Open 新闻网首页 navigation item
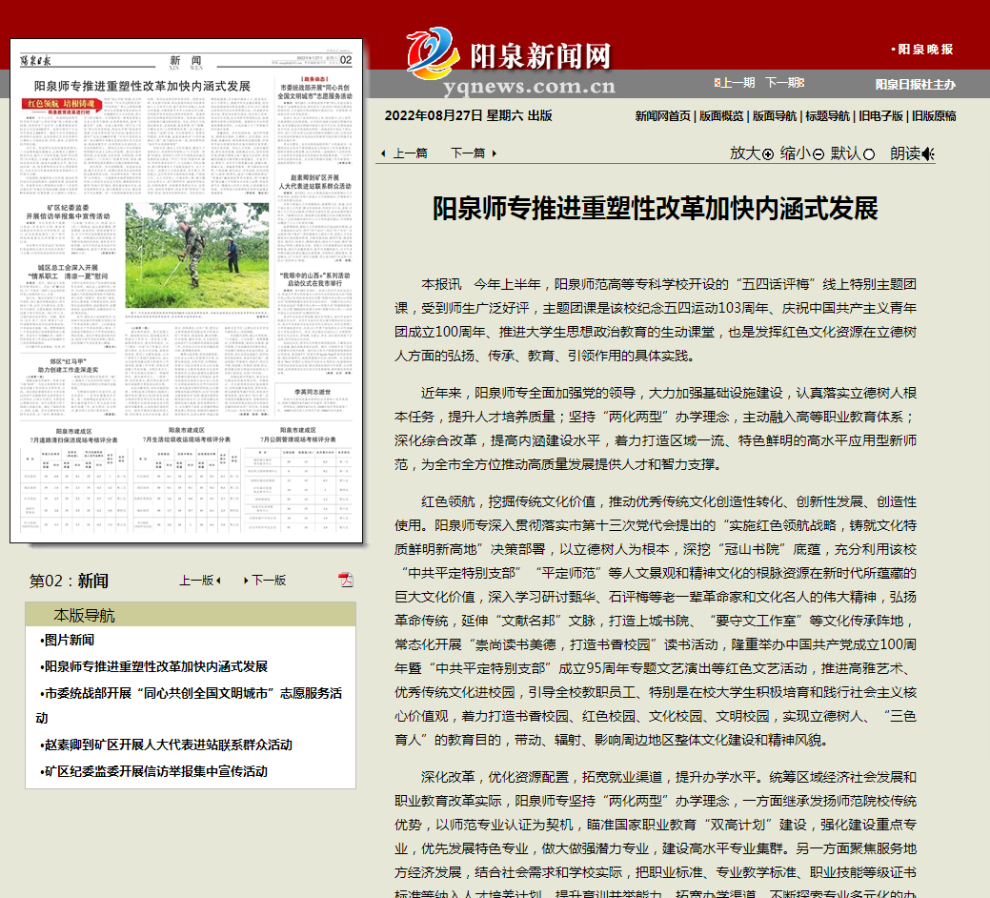Viewport: 990px width, 898px height. point(662,116)
